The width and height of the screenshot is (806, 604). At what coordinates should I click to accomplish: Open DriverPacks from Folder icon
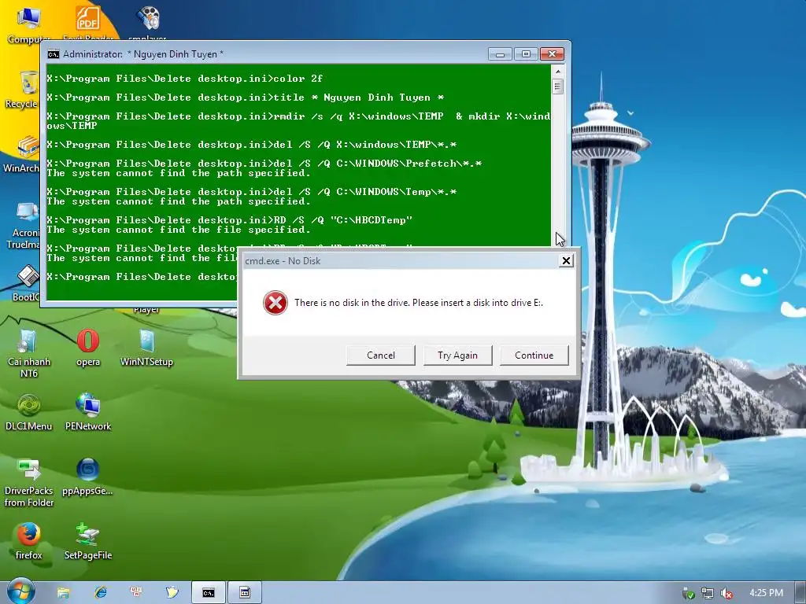[x=29, y=483]
